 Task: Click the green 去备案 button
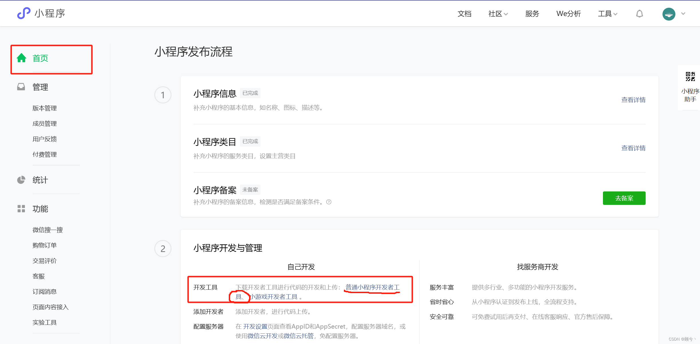(x=624, y=198)
